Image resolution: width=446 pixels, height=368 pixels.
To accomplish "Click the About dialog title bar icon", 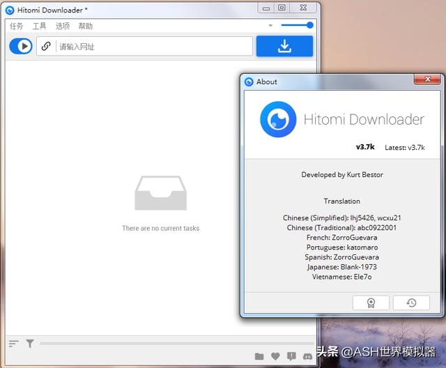I will (x=249, y=82).
